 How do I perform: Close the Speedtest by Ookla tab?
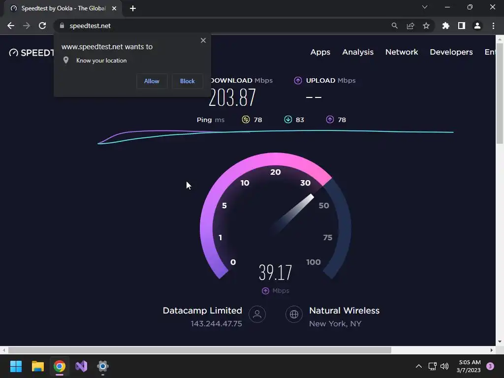coord(114,8)
